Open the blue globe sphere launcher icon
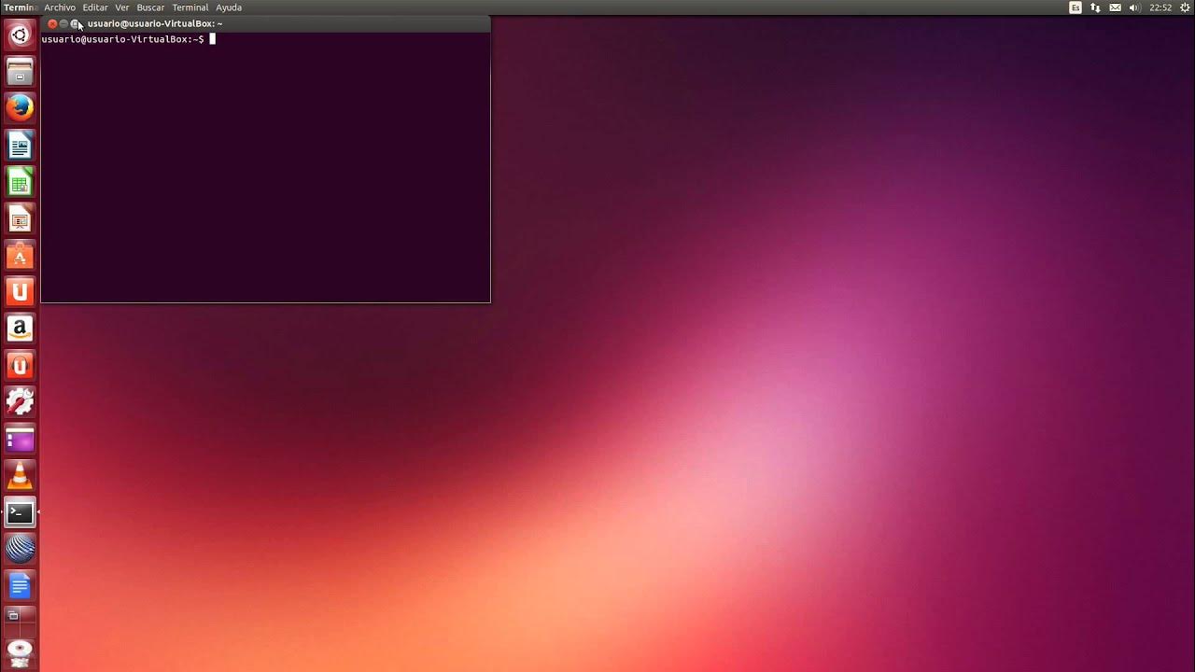1195x672 pixels. click(x=20, y=549)
